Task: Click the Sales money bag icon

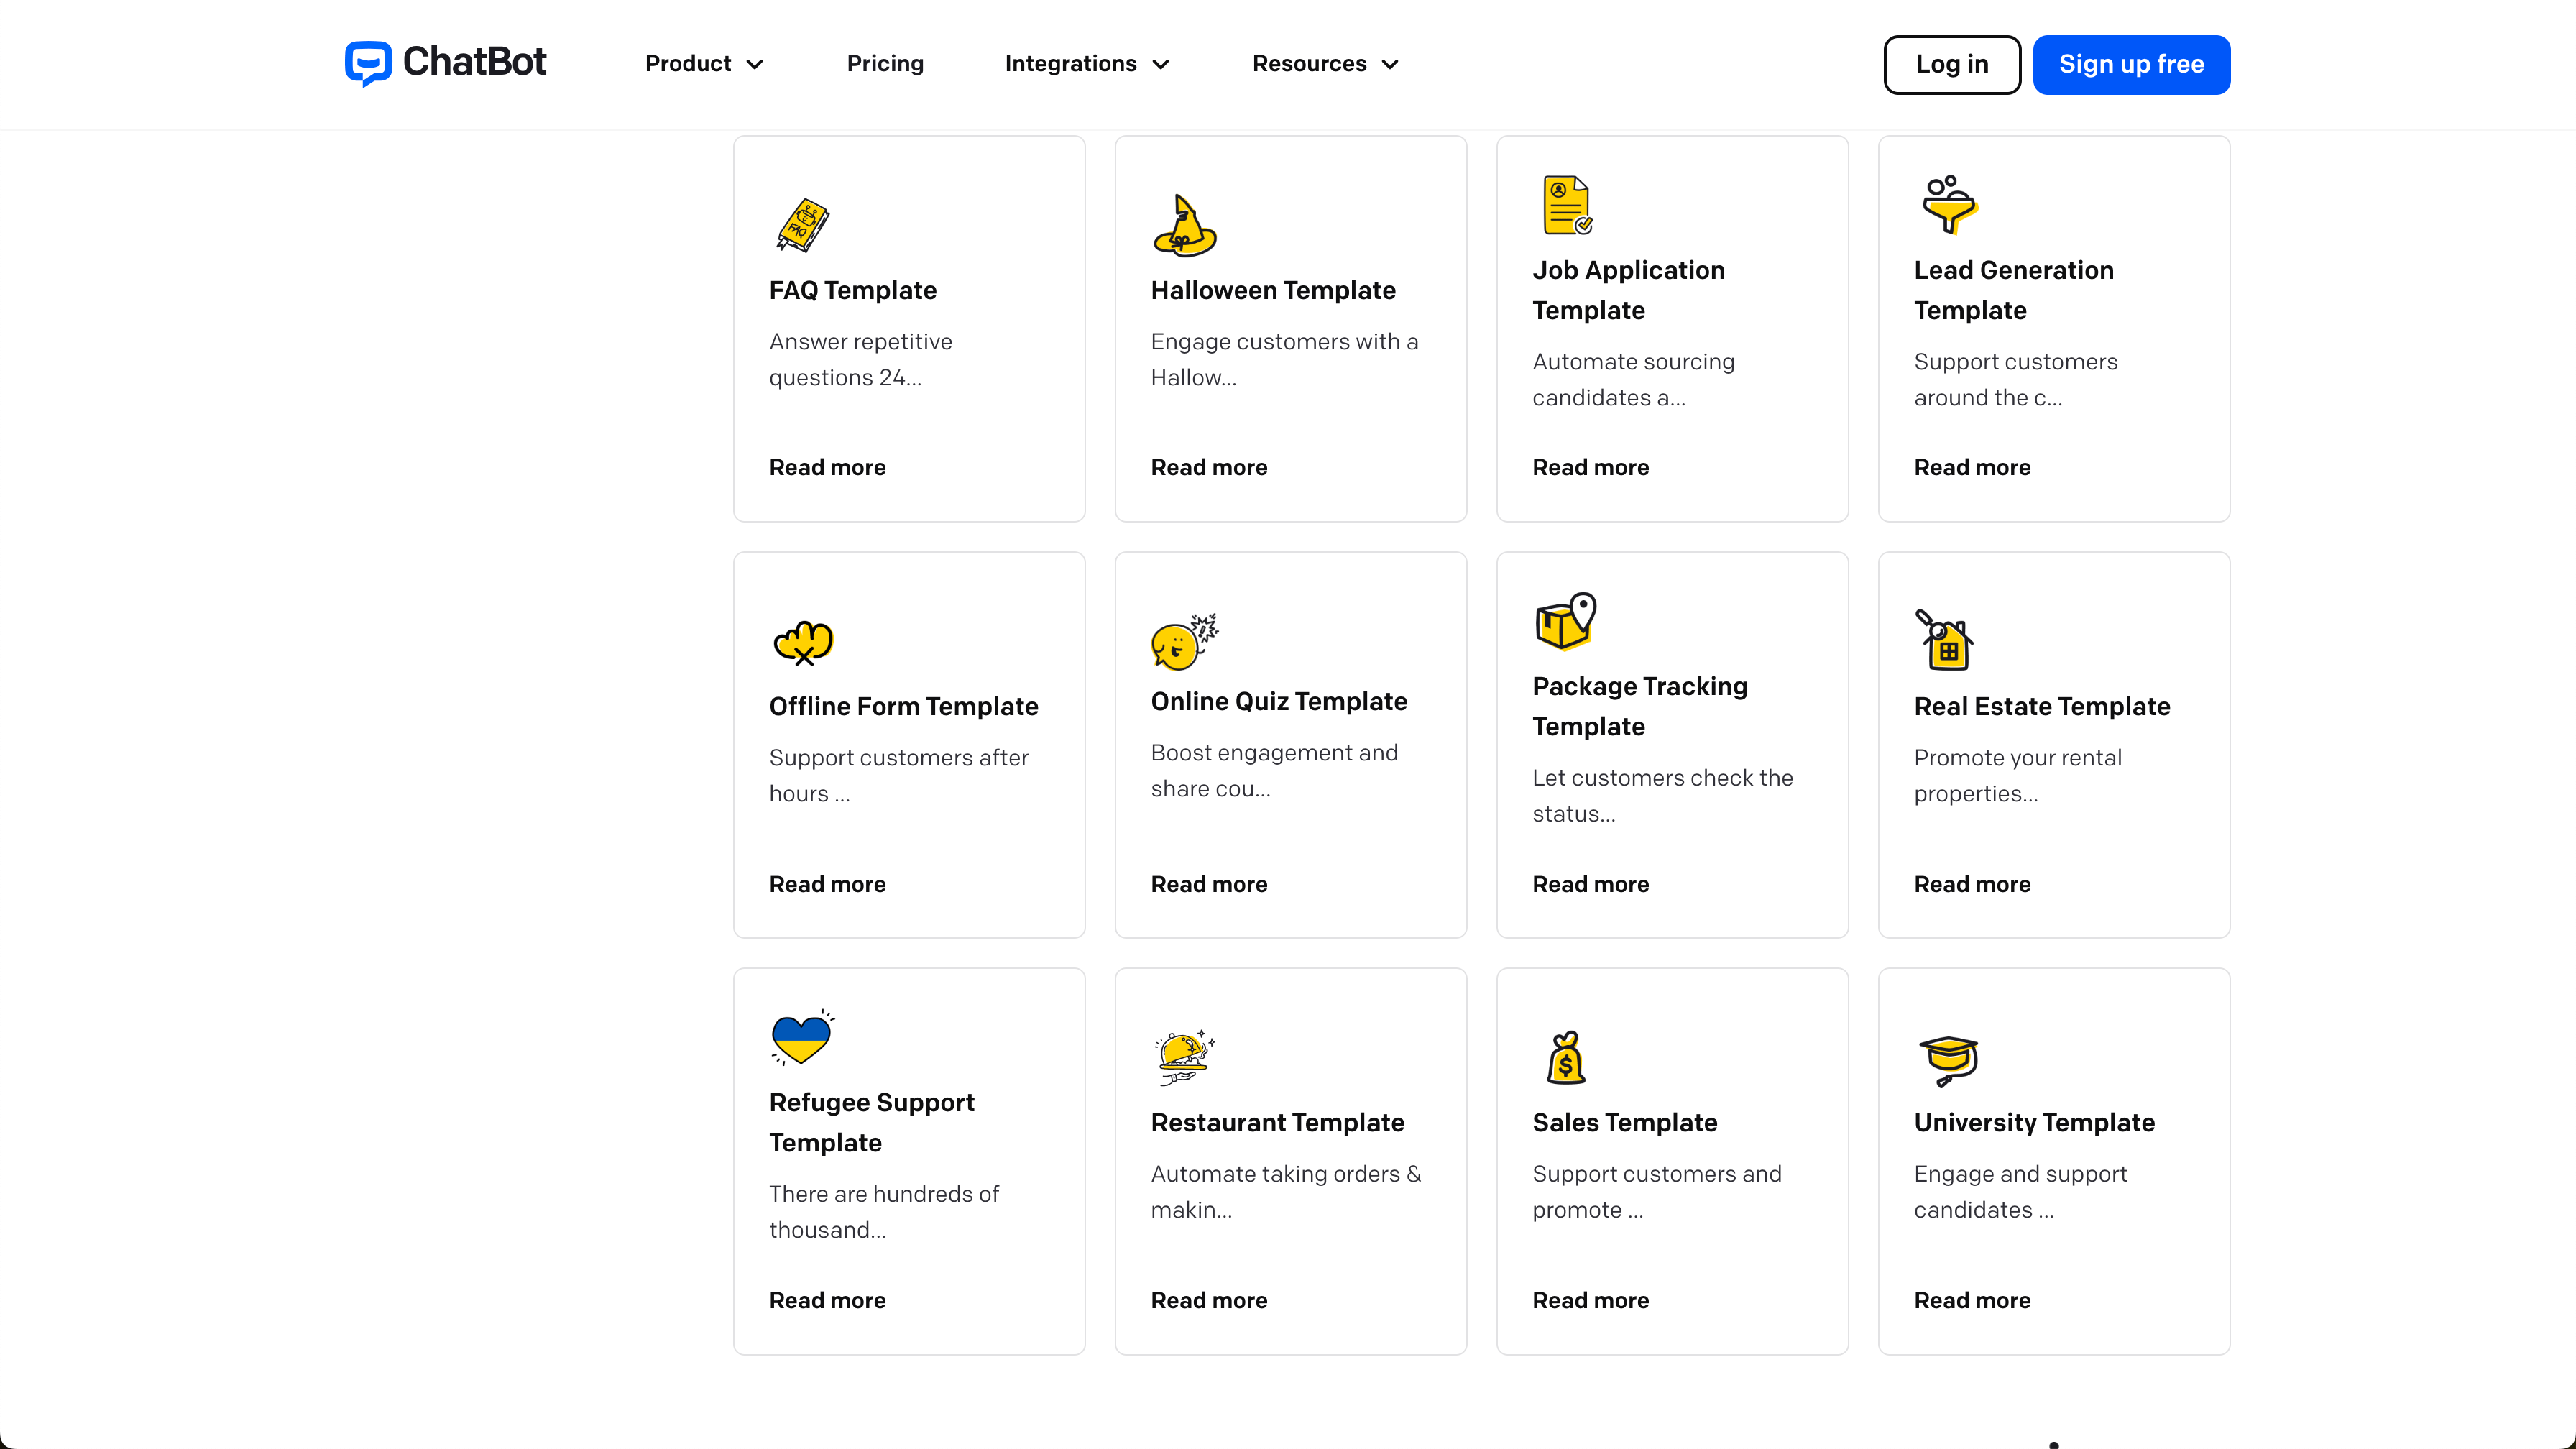Action: [x=1565, y=1058]
